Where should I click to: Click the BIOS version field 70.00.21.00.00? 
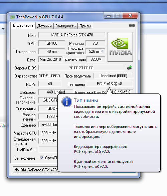pos(81,68)
